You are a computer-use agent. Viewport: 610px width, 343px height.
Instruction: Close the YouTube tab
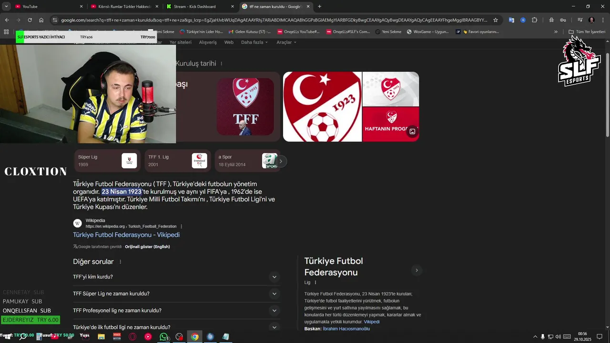coord(81,7)
